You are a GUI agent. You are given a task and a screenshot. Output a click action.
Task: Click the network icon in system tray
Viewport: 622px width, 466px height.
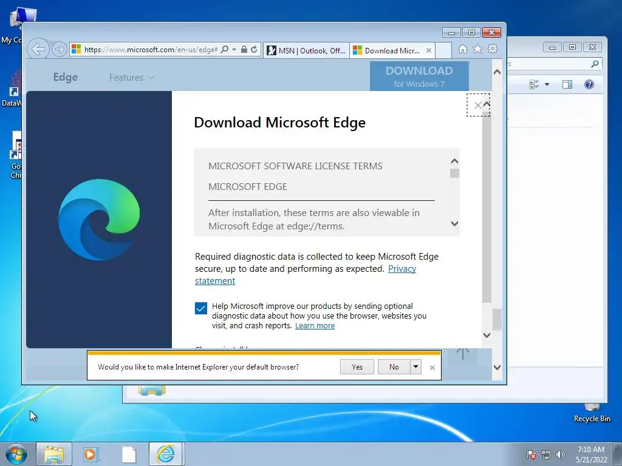click(546, 454)
